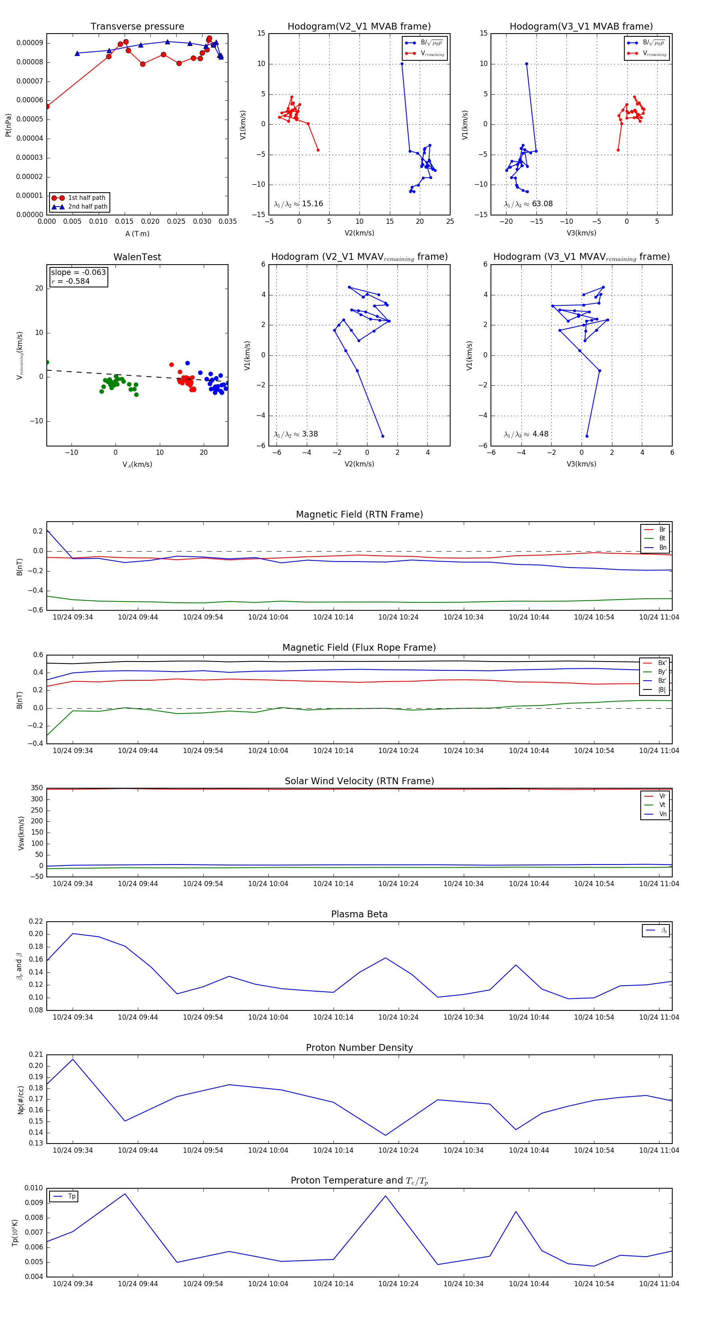Click the first point of the red pressure path
Screen dimensions: 719x1319
tap(47, 106)
